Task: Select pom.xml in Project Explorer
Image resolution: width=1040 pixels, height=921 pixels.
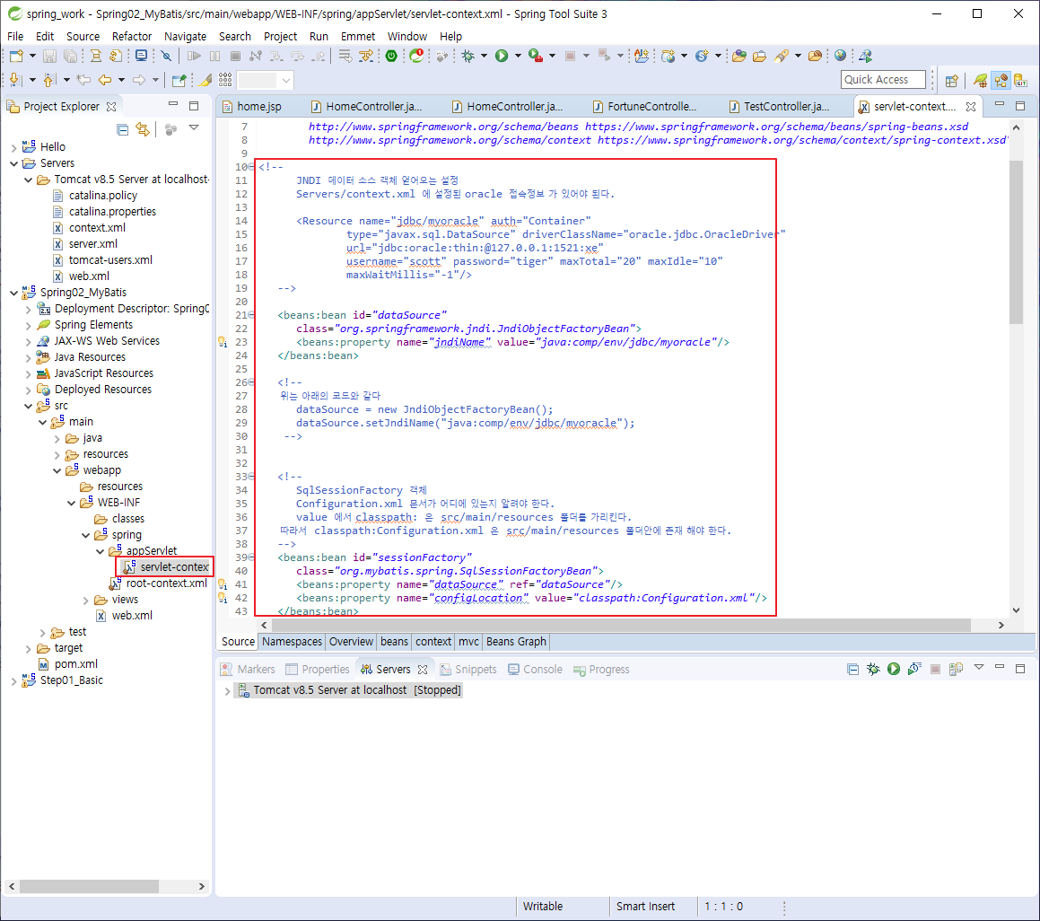Action: [x=68, y=664]
